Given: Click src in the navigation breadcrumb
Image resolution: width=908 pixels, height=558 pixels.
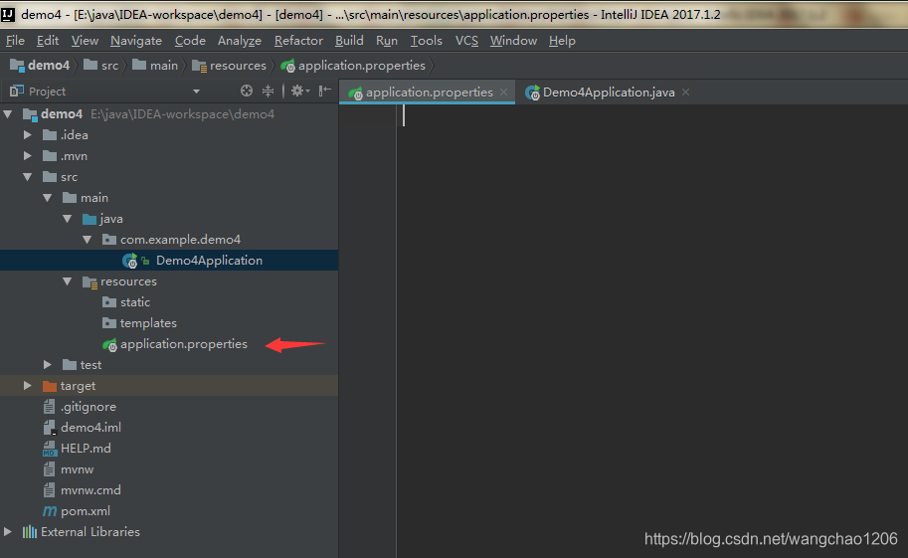Looking at the screenshot, I should 101,66.
